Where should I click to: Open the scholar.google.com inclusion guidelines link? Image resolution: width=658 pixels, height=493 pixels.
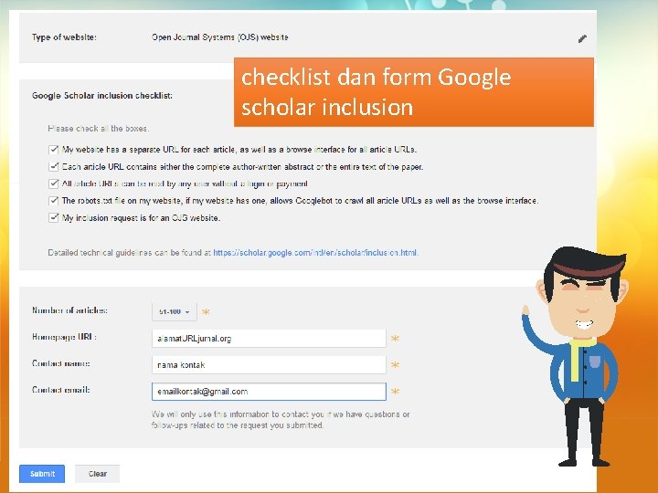point(315,253)
